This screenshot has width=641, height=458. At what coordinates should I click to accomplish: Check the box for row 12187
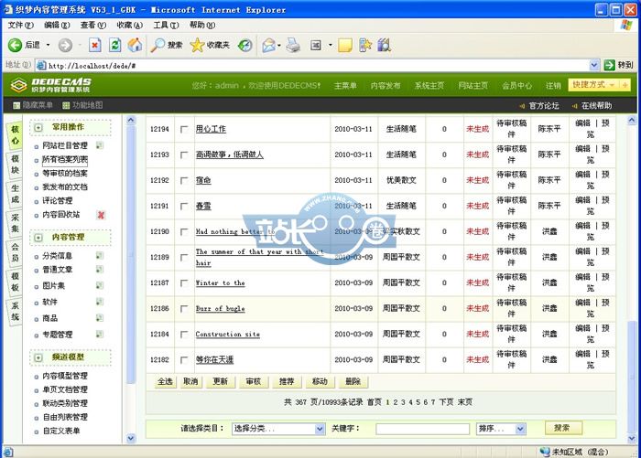(184, 282)
